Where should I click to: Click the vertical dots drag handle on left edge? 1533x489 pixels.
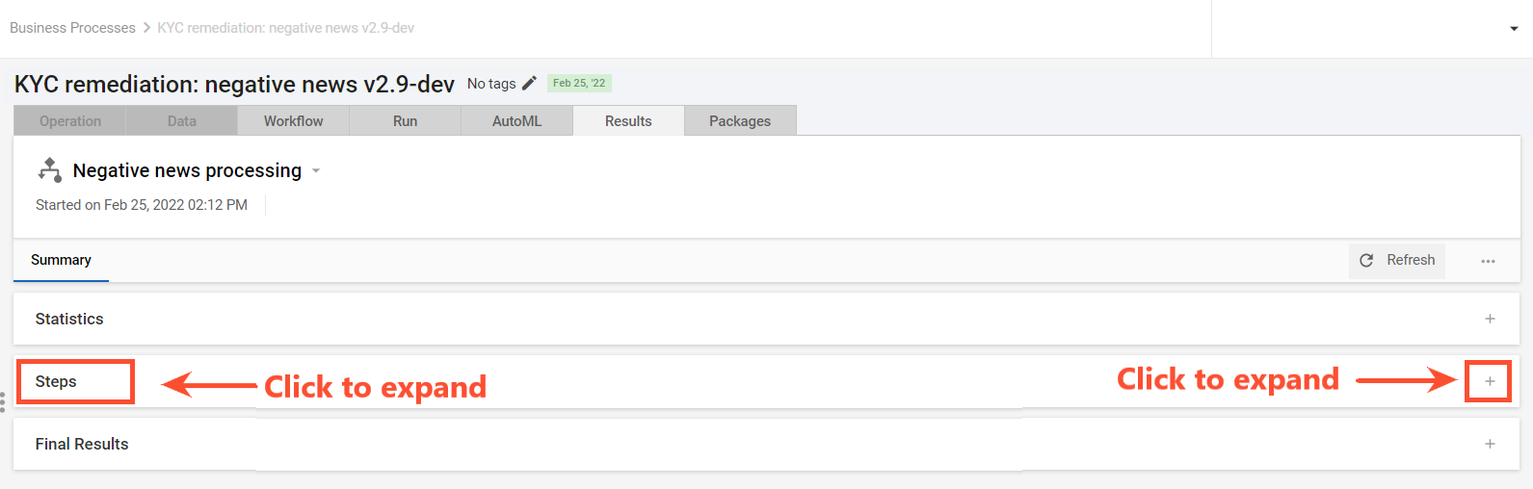click(x=3, y=401)
